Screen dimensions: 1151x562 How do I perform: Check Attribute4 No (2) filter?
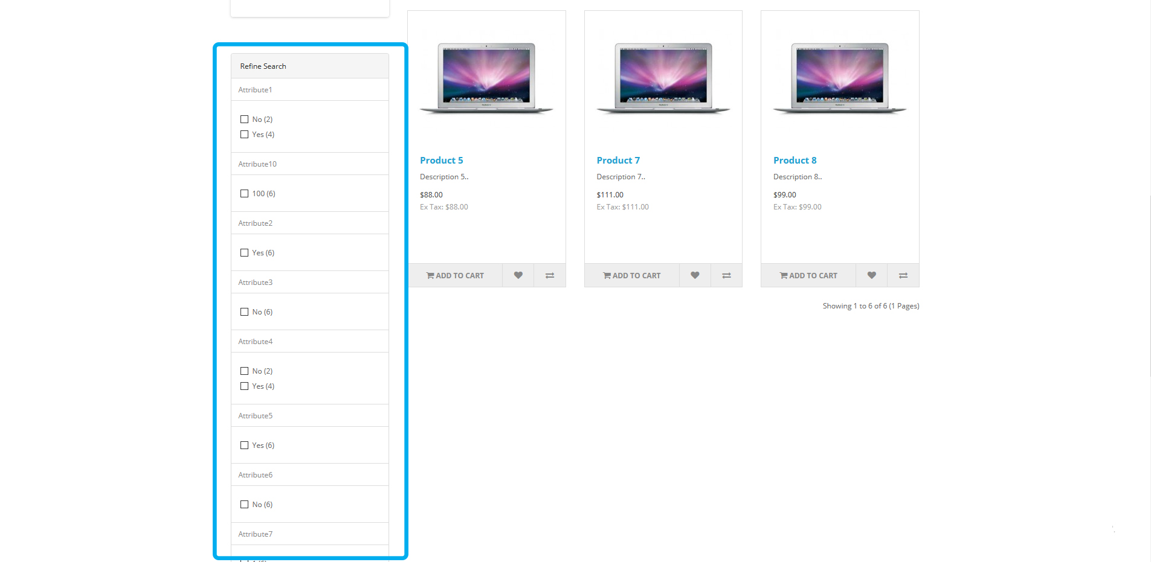tap(244, 371)
